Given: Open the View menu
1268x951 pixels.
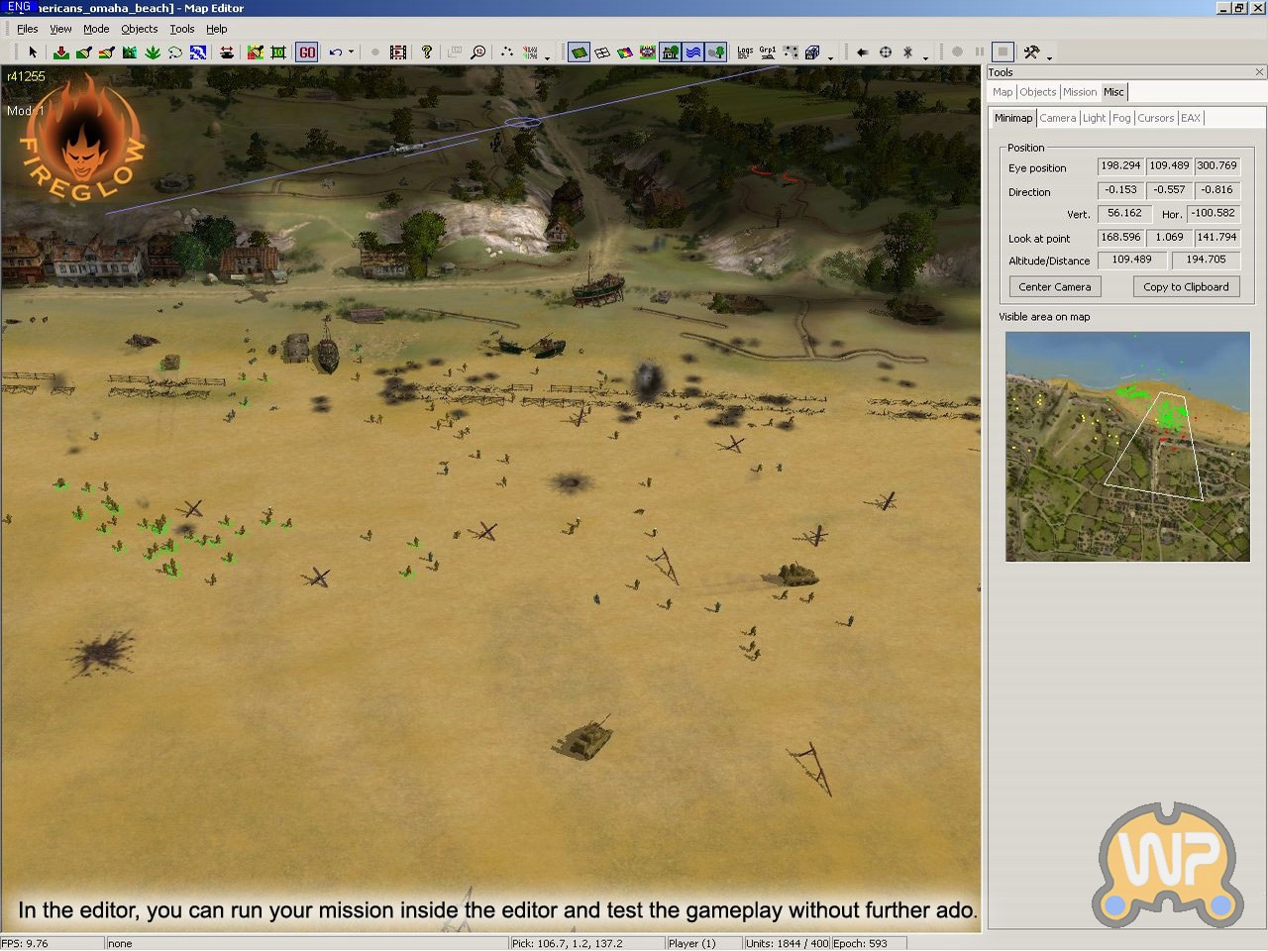Looking at the screenshot, I should coord(60,29).
